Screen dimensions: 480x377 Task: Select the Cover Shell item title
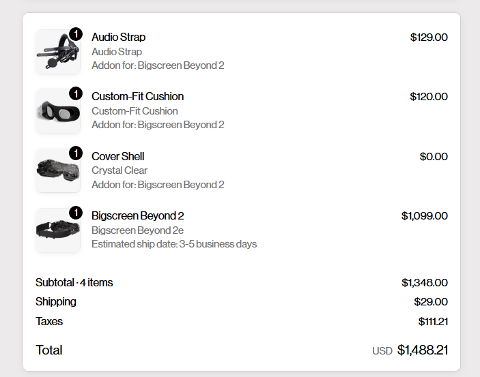118,156
